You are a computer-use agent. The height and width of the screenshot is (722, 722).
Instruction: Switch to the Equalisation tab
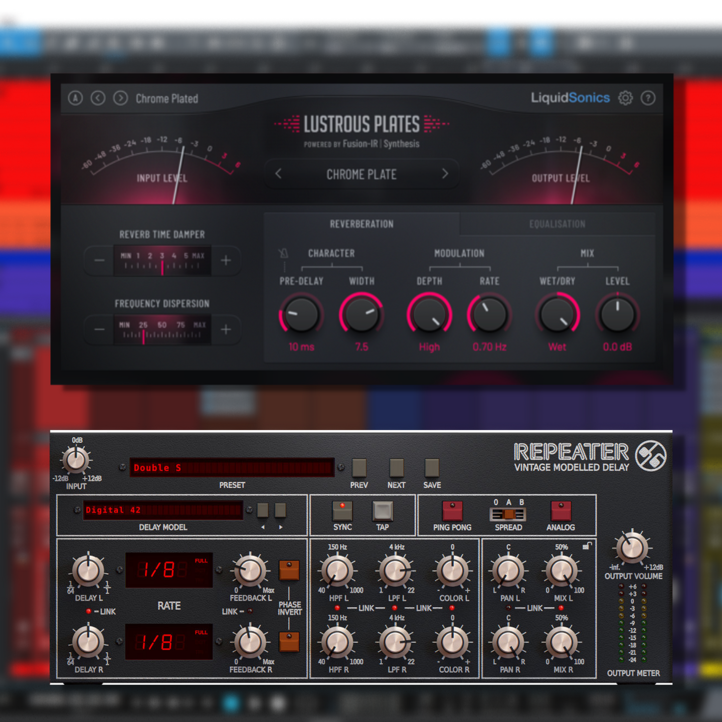click(557, 224)
